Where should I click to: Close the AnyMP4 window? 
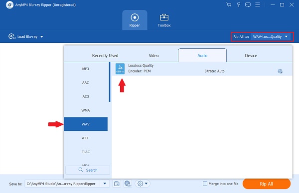292,5
